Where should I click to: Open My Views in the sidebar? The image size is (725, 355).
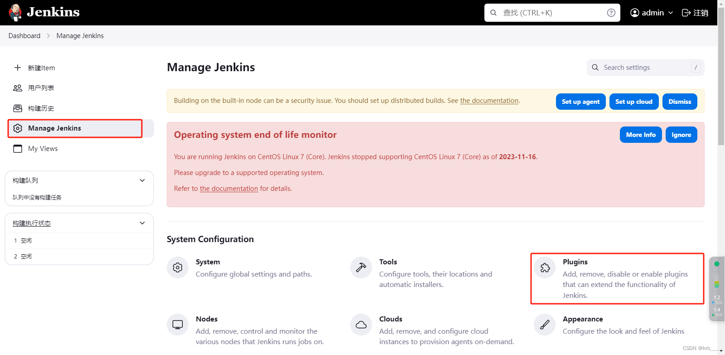click(81, 149)
